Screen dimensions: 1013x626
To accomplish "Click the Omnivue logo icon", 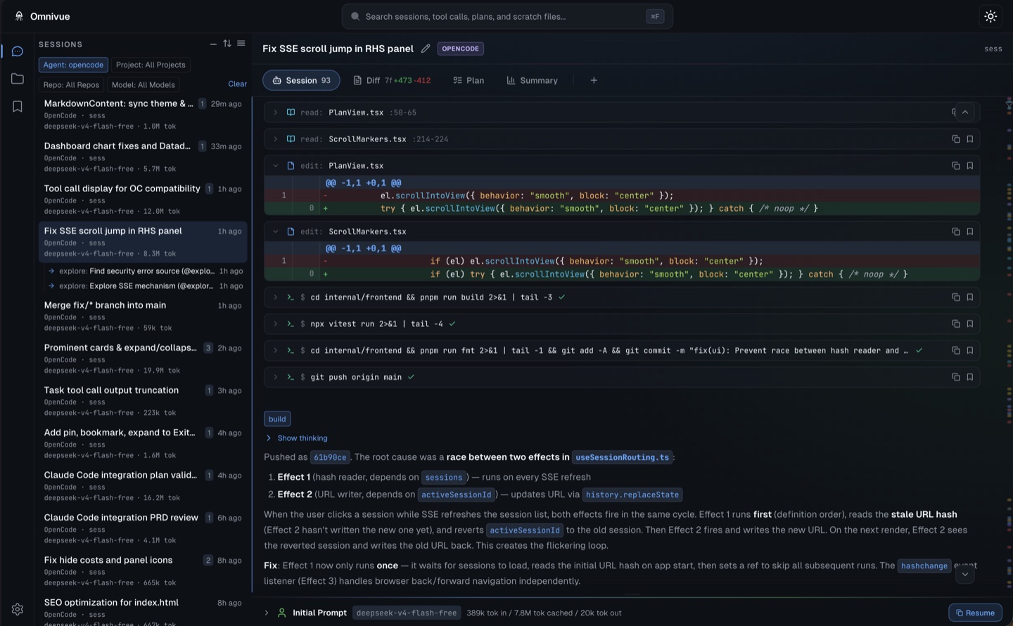I will tap(19, 16).
